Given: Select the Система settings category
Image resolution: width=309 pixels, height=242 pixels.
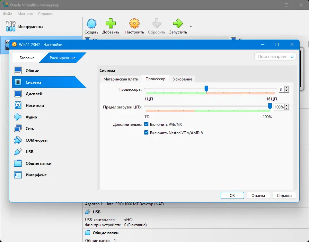Looking at the screenshot, I should click(x=49, y=82).
